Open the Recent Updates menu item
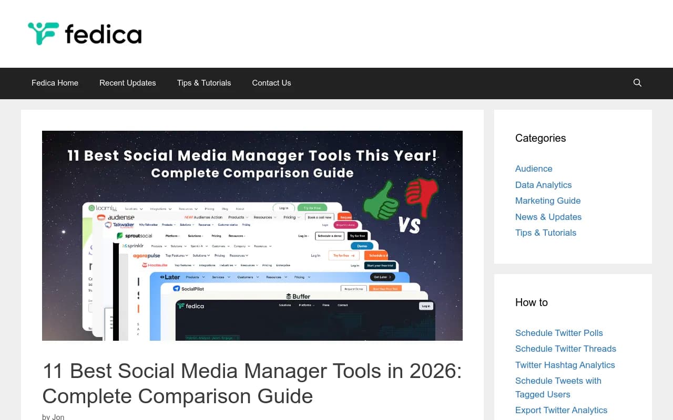Viewport: 673px width, 420px height. [128, 83]
